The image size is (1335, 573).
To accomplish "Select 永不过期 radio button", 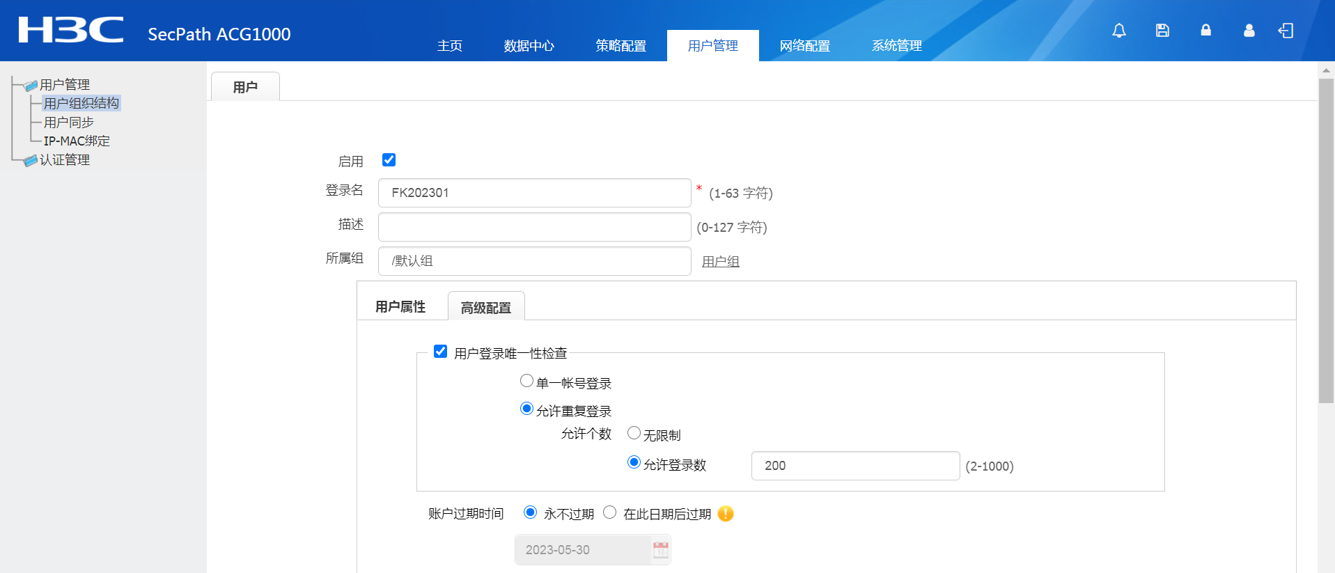I will tap(530, 512).
